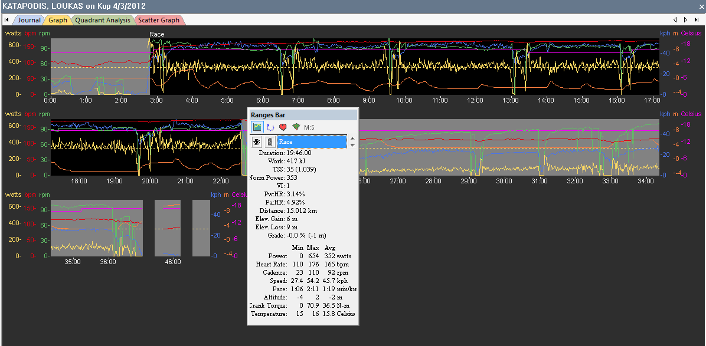This screenshot has height=346, width=706.
Task: Click the red heart icon in Ranges Bar
Action: (x=283, y=127)
